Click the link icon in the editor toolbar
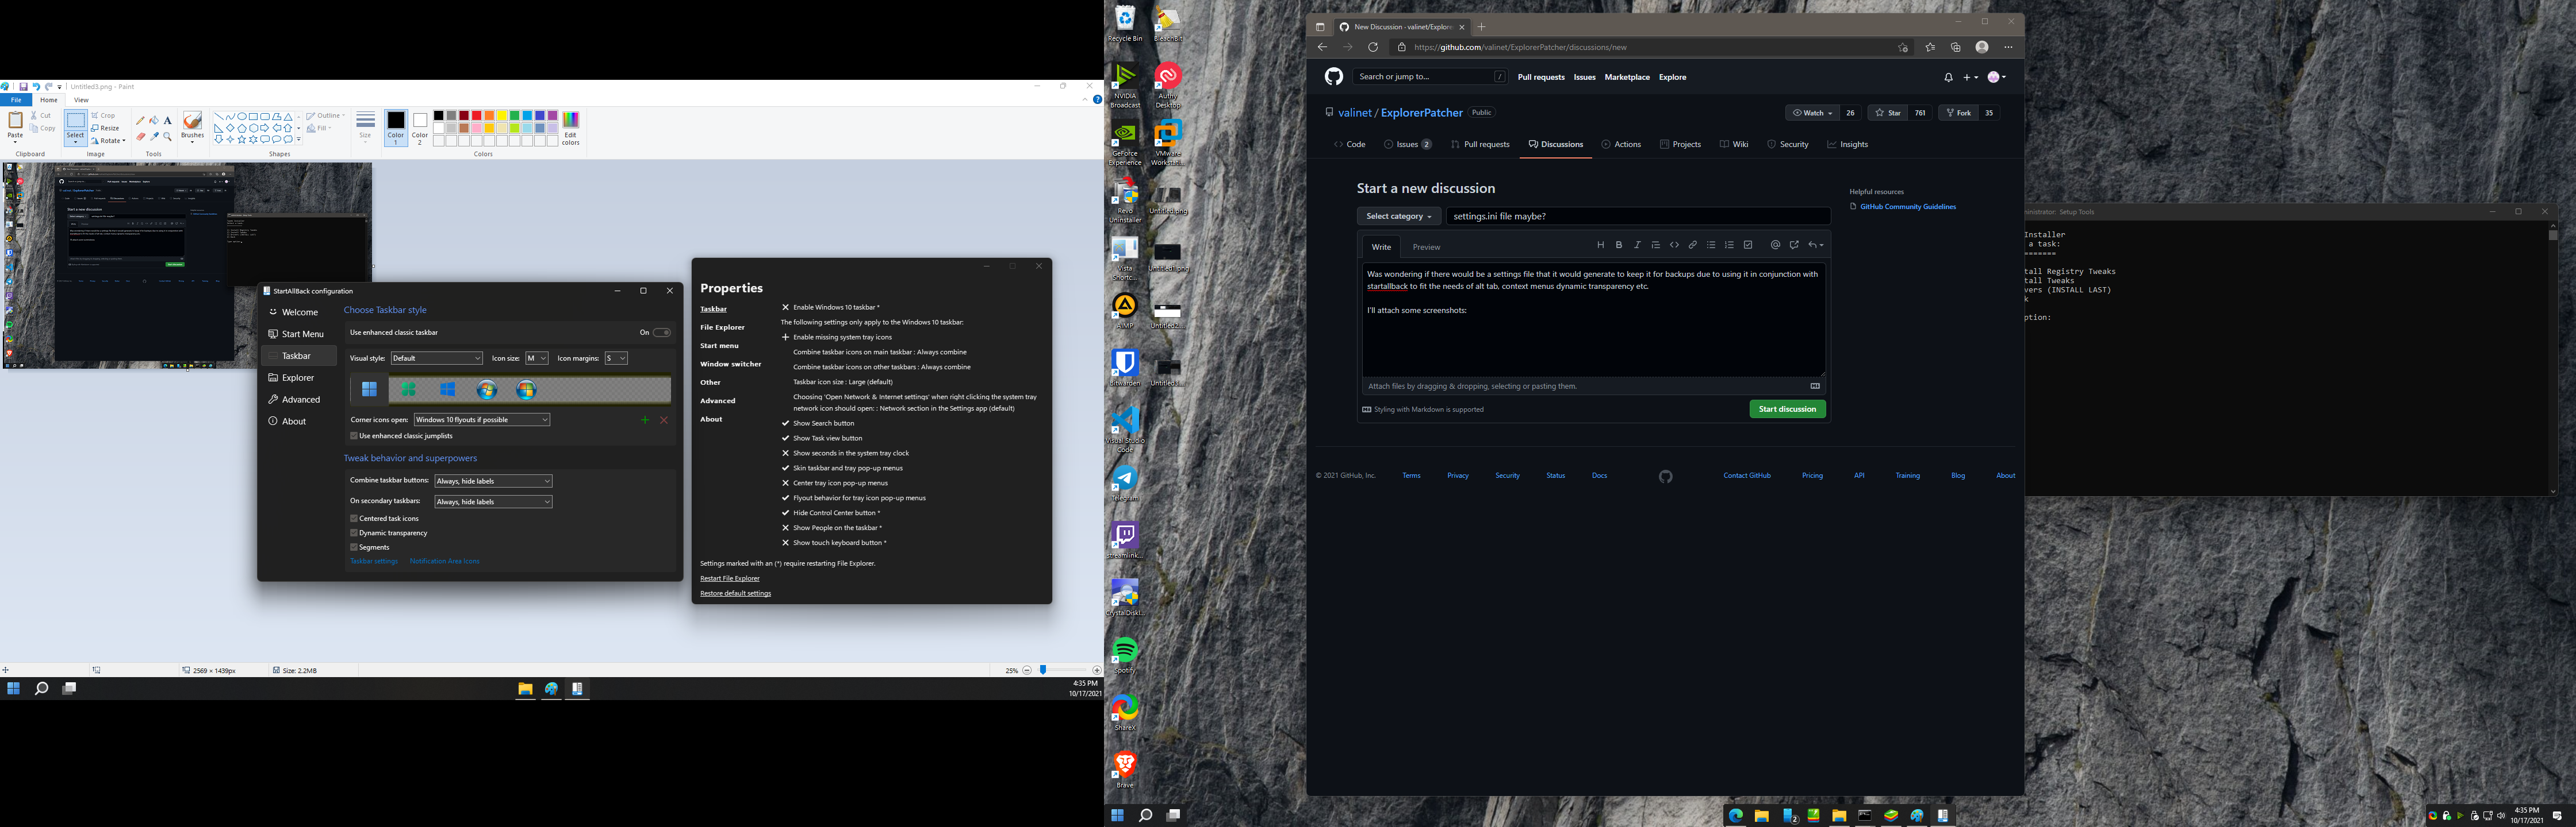The height and width of the screenshot is (827, 2576). click(x=1693, y=245)
